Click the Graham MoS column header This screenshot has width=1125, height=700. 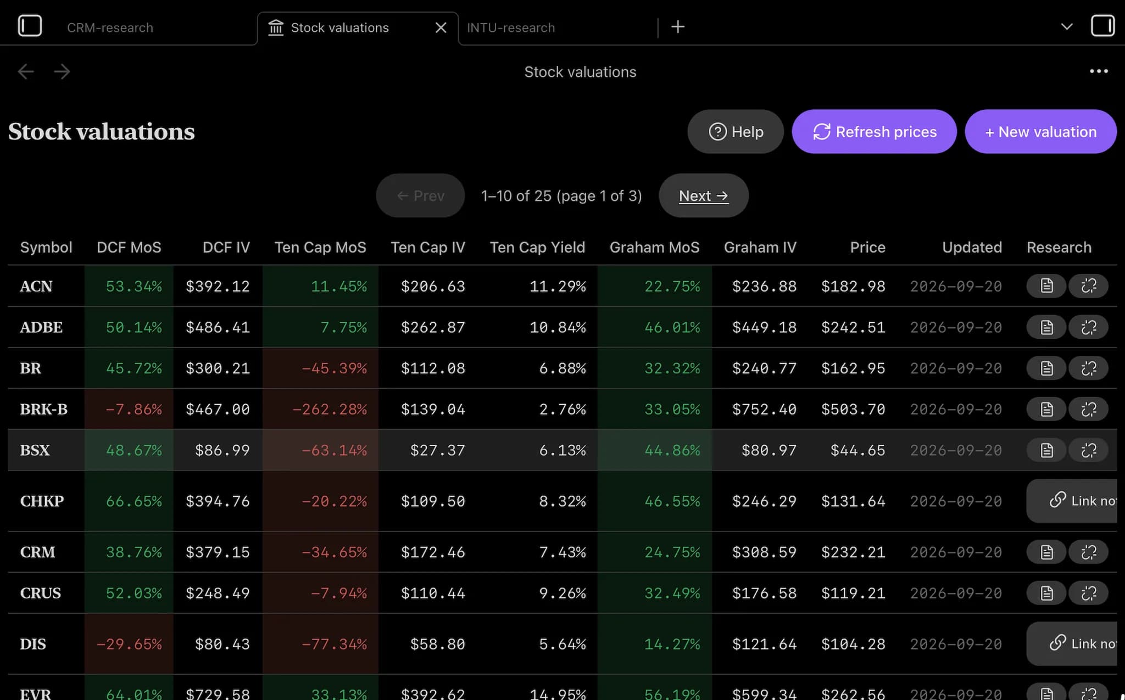pyautogui.click(x=655, y=247)
